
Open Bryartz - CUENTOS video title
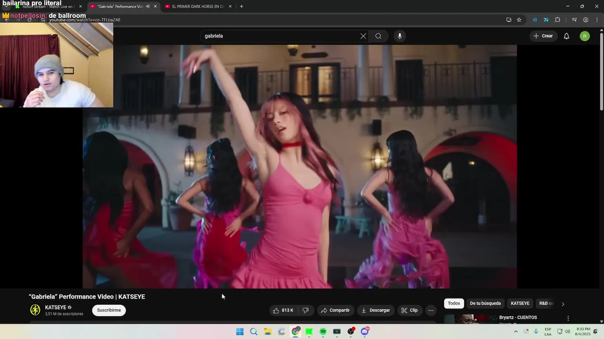[518, 317]
